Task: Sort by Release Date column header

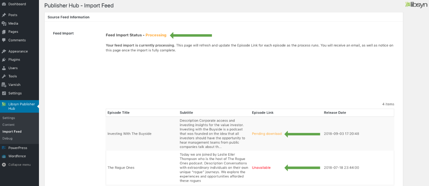Action: click(x=335, y=113)
